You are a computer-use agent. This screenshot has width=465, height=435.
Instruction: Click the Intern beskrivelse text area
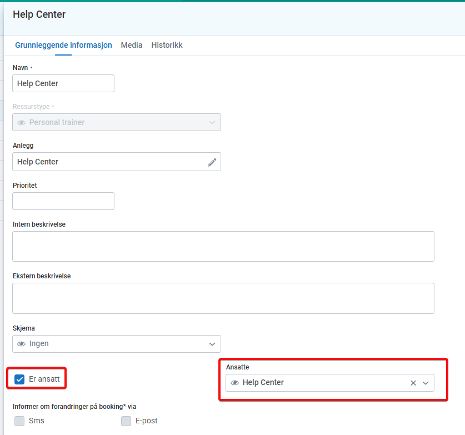(x=223, y=246)
